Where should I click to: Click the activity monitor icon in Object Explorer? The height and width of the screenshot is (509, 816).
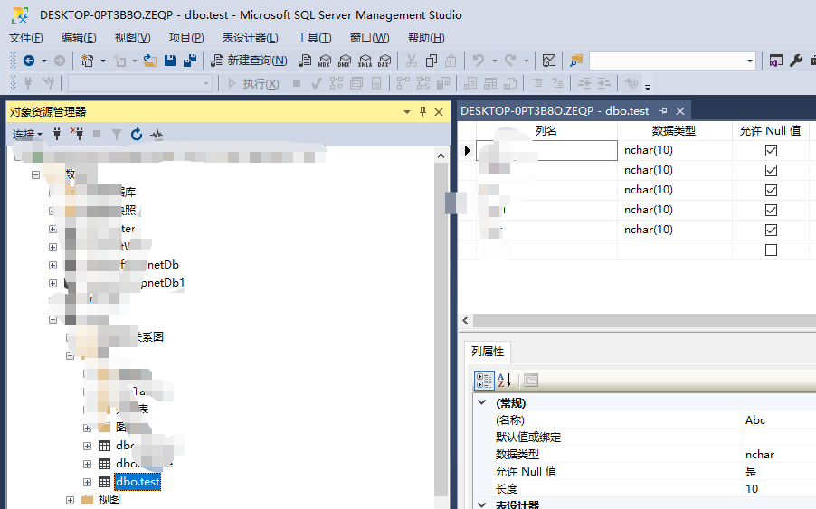(x=157, y=135)
